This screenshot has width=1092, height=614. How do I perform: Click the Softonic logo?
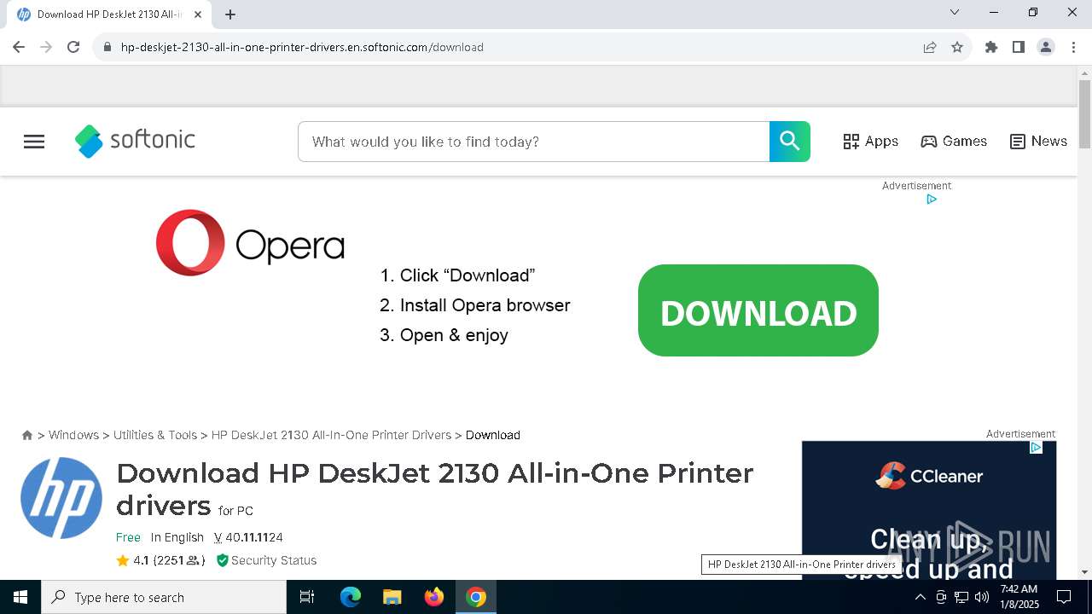(135, 141)
